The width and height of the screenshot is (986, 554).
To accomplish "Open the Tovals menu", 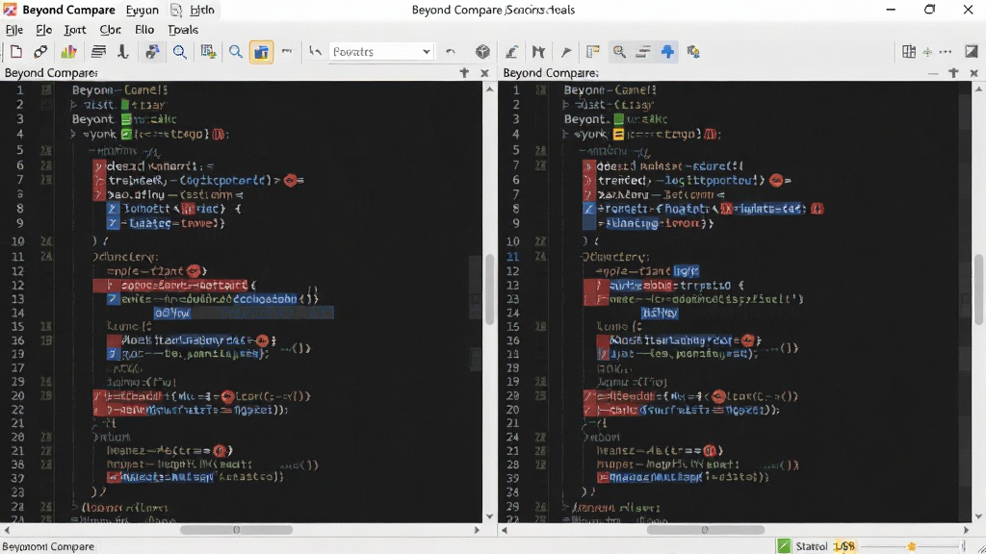I will [183, 30].
